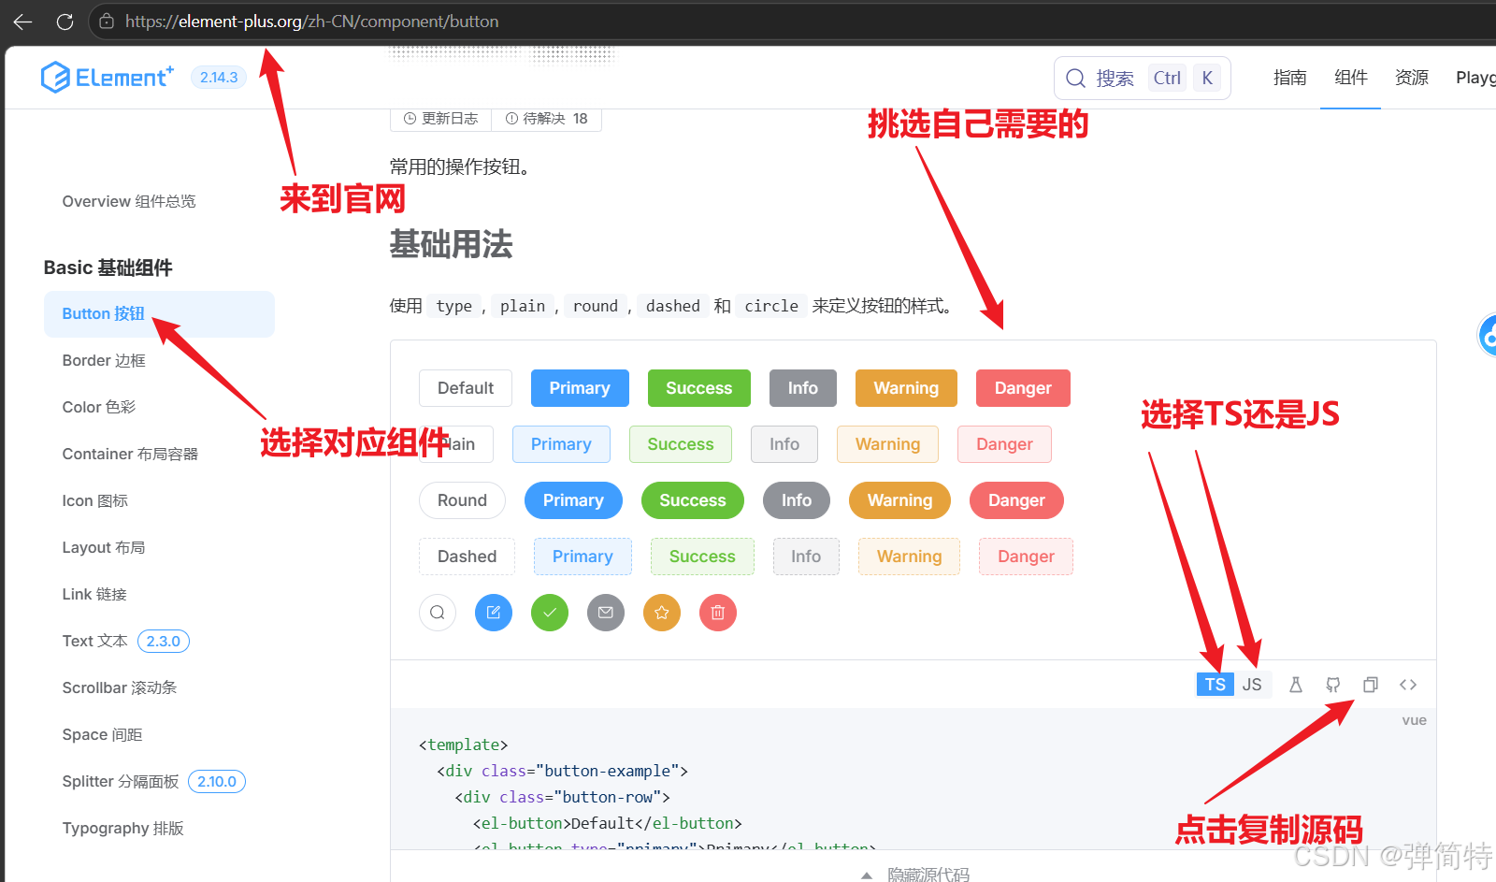
Task: Click the Default button
Action: [x=466, y=388]
